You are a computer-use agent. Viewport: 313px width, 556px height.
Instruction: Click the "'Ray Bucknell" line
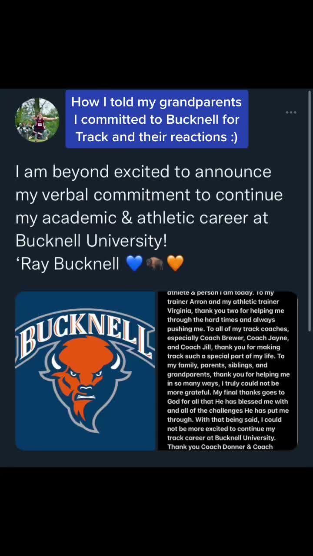pyautogui.click(x=67, y=264)
